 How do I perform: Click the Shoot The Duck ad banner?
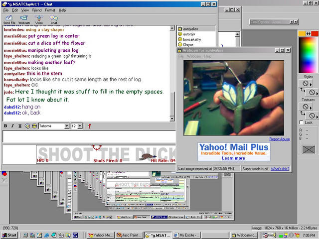point(106,154)
